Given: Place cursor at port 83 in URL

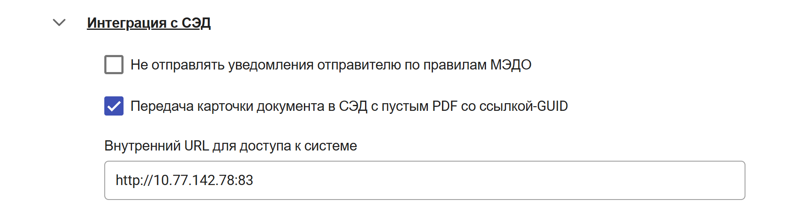Looking at the screenshot, I should (x=246, y=180).
